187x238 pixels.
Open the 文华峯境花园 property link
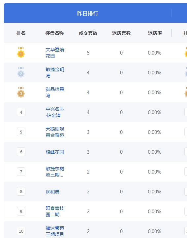coord(55,53)
